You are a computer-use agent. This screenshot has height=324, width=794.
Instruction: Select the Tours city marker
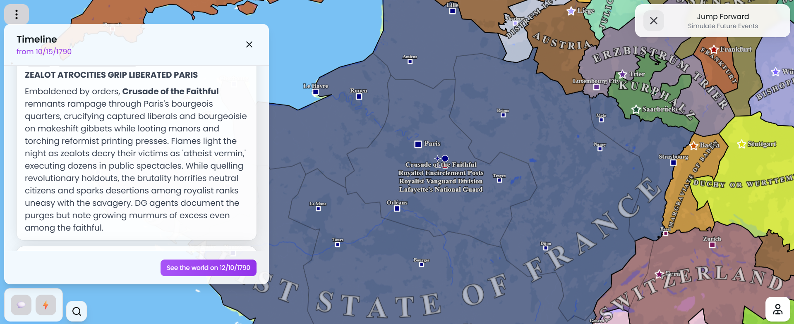click(x=338, y=245)
